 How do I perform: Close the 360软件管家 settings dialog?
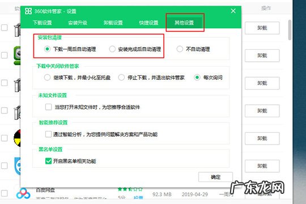point(233,11)
